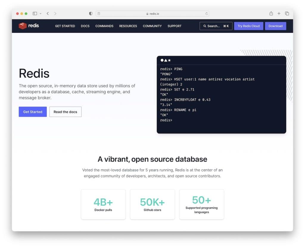Click the reader page icon in address bar
305x247 pixels.
point(99,14)
